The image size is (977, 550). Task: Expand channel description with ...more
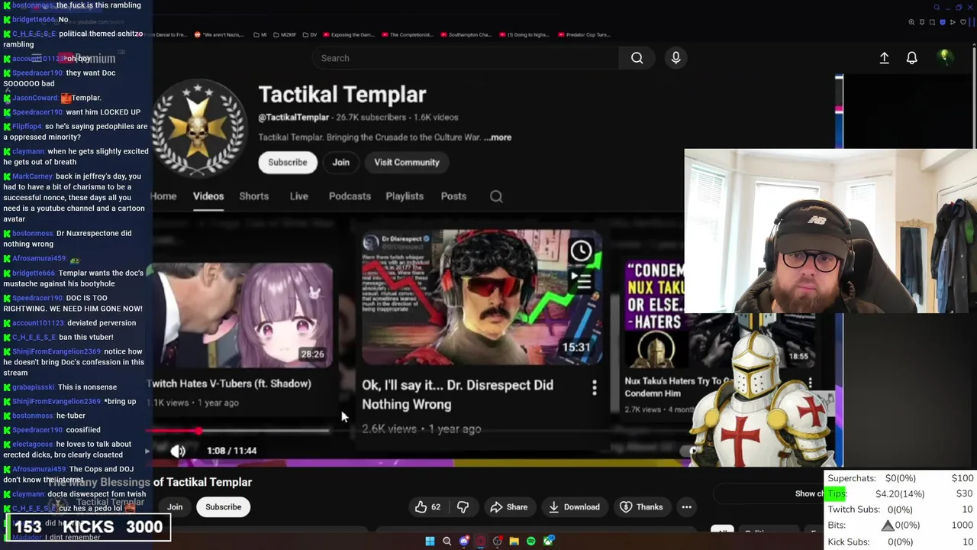click(497, 137)
